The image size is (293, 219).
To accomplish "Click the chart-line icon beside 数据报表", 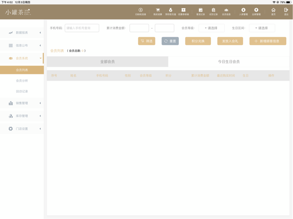I will [x=11, y=33].
